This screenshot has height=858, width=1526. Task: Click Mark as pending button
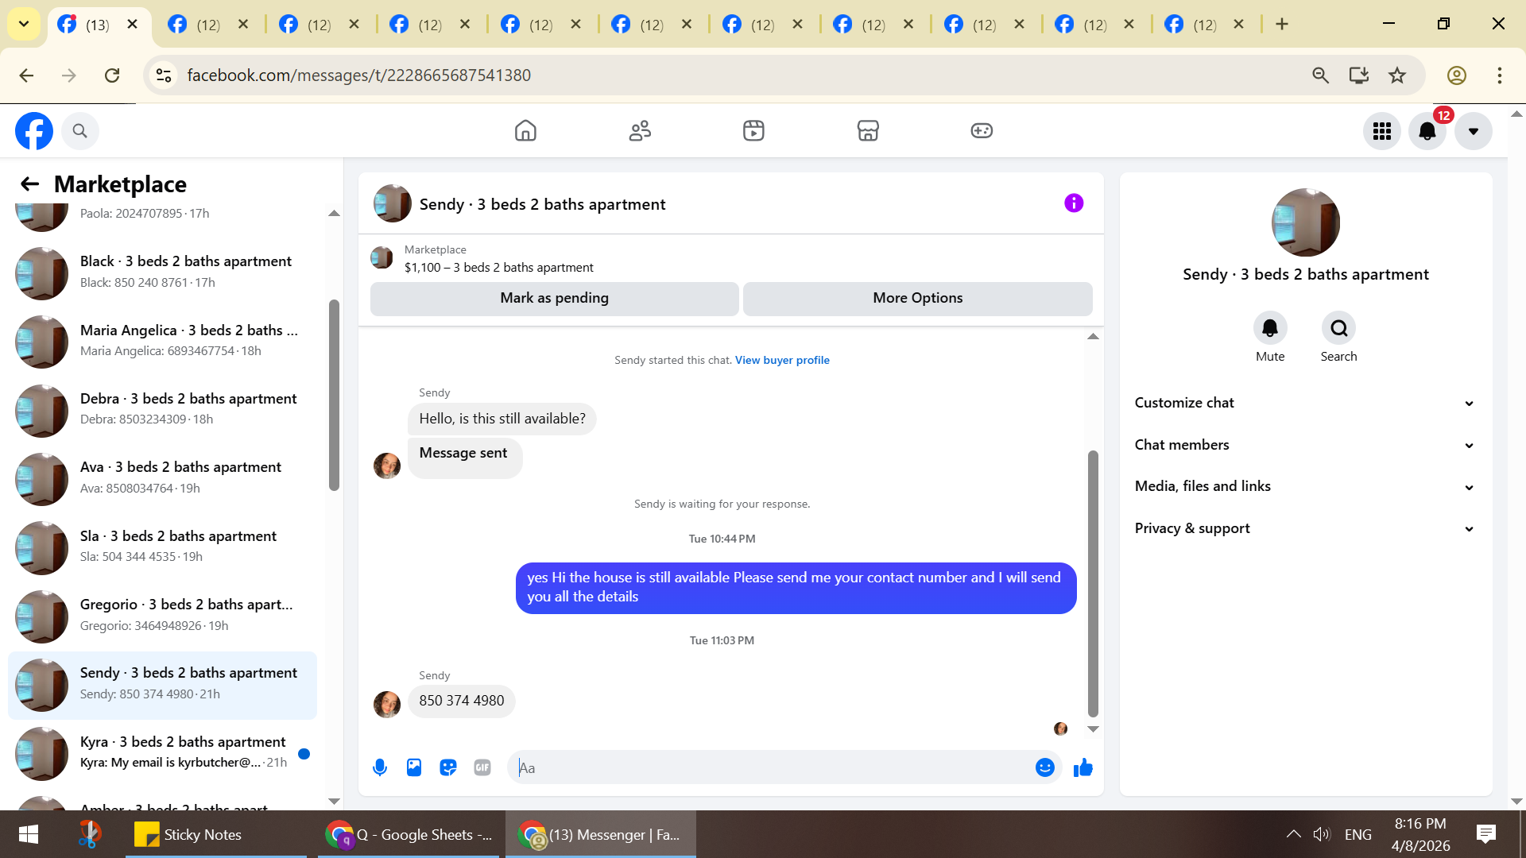coord(554,298)
